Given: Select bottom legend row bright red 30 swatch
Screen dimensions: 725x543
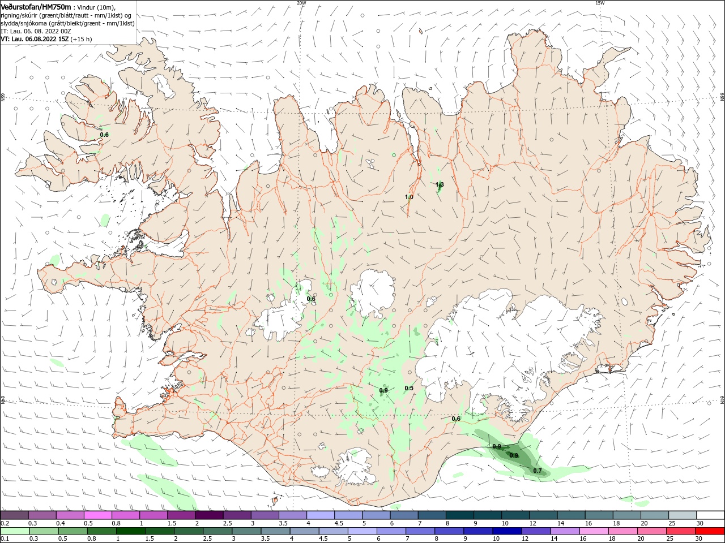Looking at the screenshot, I should [709, 531].
